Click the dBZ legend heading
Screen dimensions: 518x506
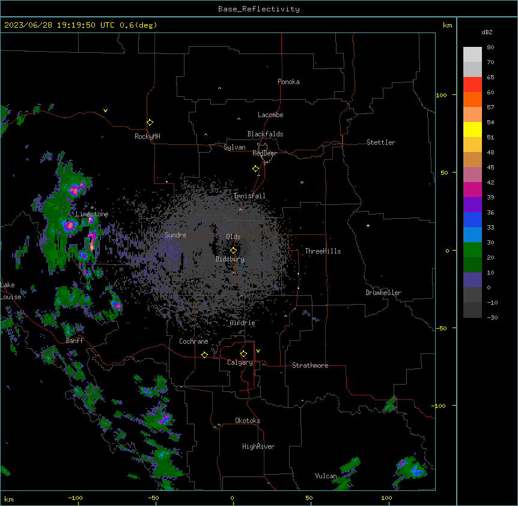[x=487, y=32]
